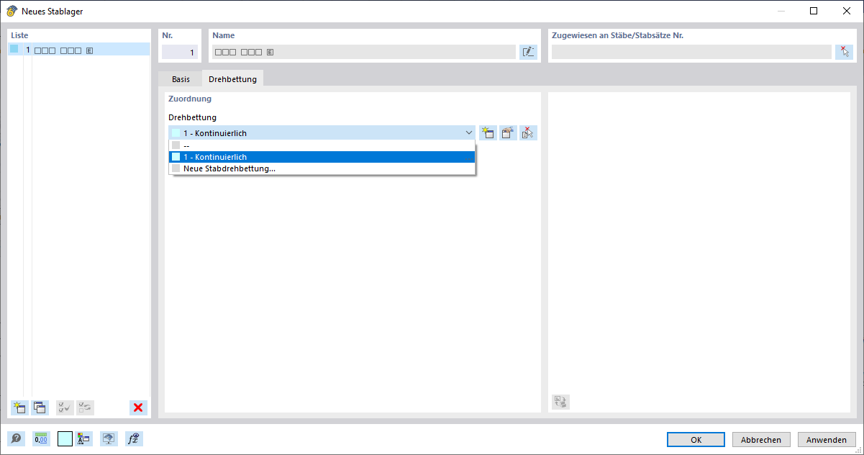Click the select members cursor icon

(844, 52)
